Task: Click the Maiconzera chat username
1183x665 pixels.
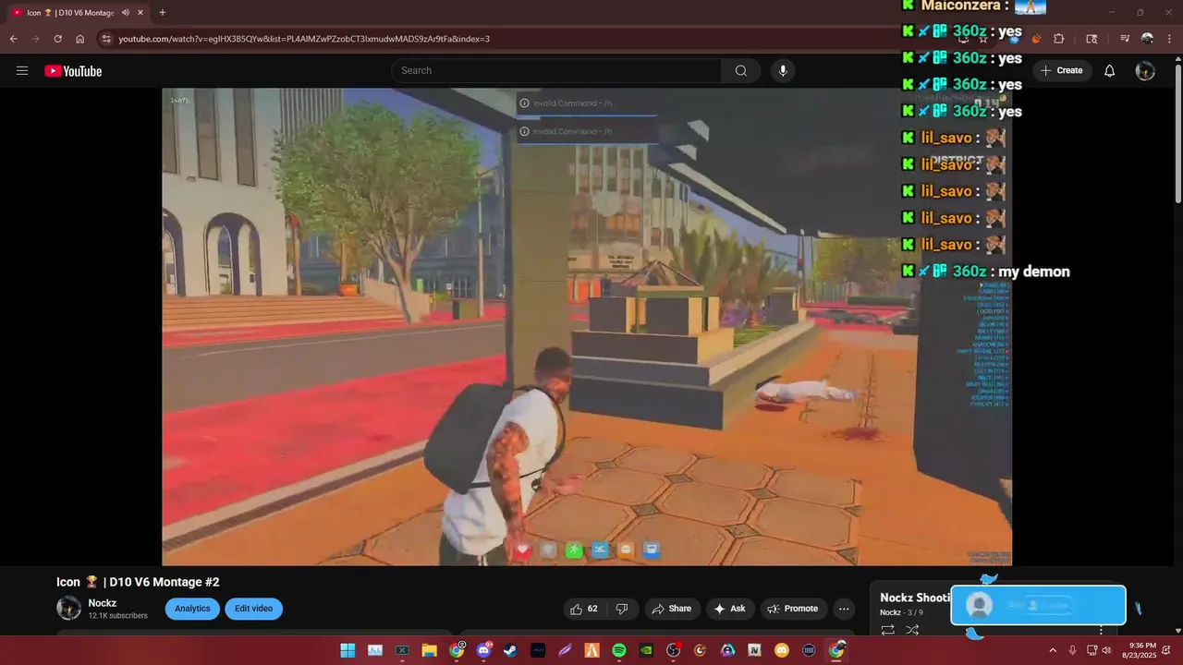Action: (961, 6)
